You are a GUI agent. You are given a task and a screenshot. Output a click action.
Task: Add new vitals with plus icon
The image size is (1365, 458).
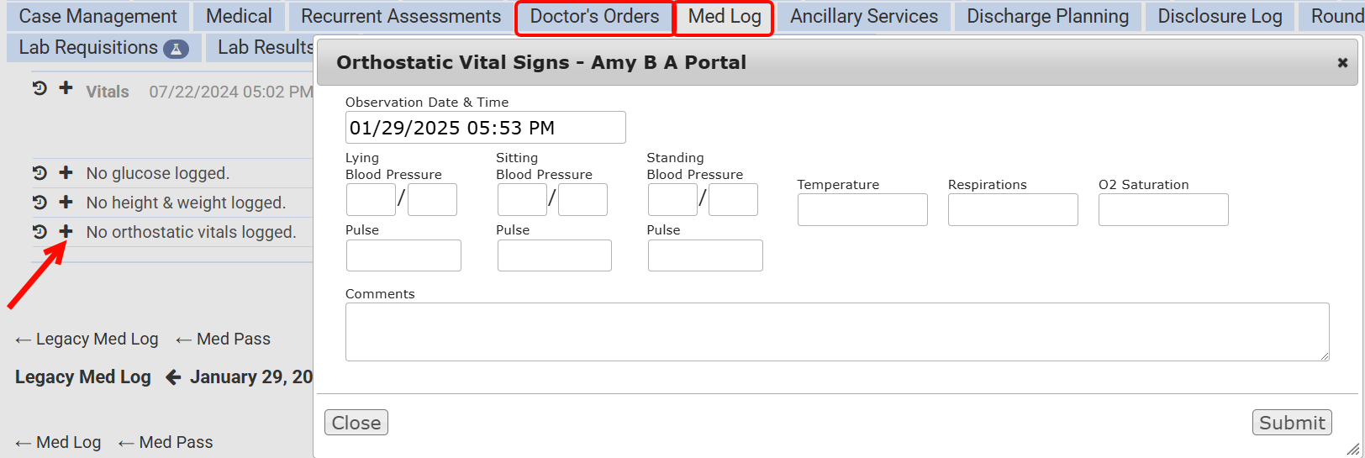point(66,88)
